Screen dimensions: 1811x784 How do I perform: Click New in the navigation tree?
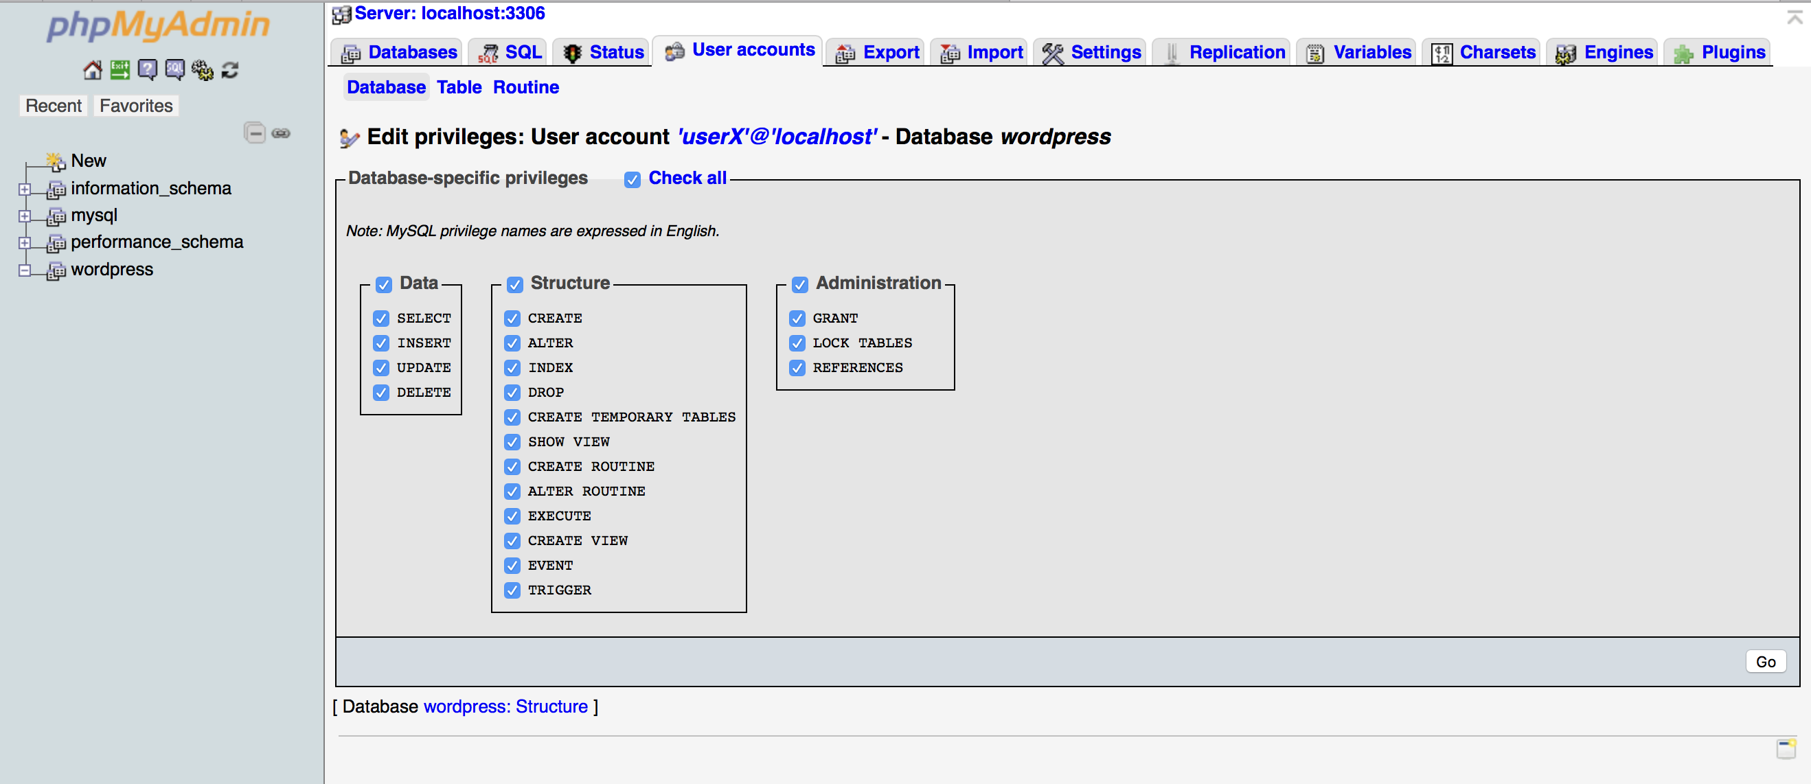pyautogui.click(x=89, y=161)
